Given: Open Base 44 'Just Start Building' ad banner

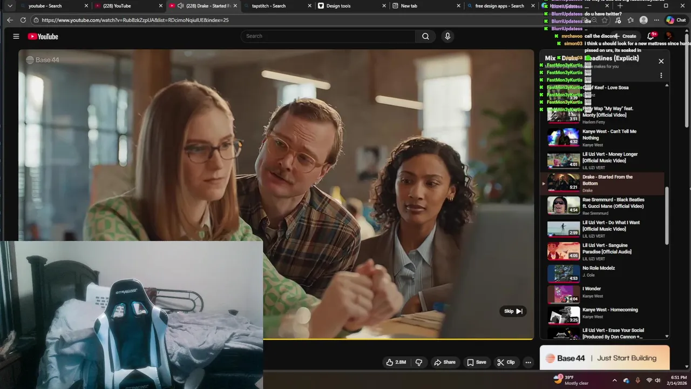Looking at the screenshot, I should tap(605, 358).
